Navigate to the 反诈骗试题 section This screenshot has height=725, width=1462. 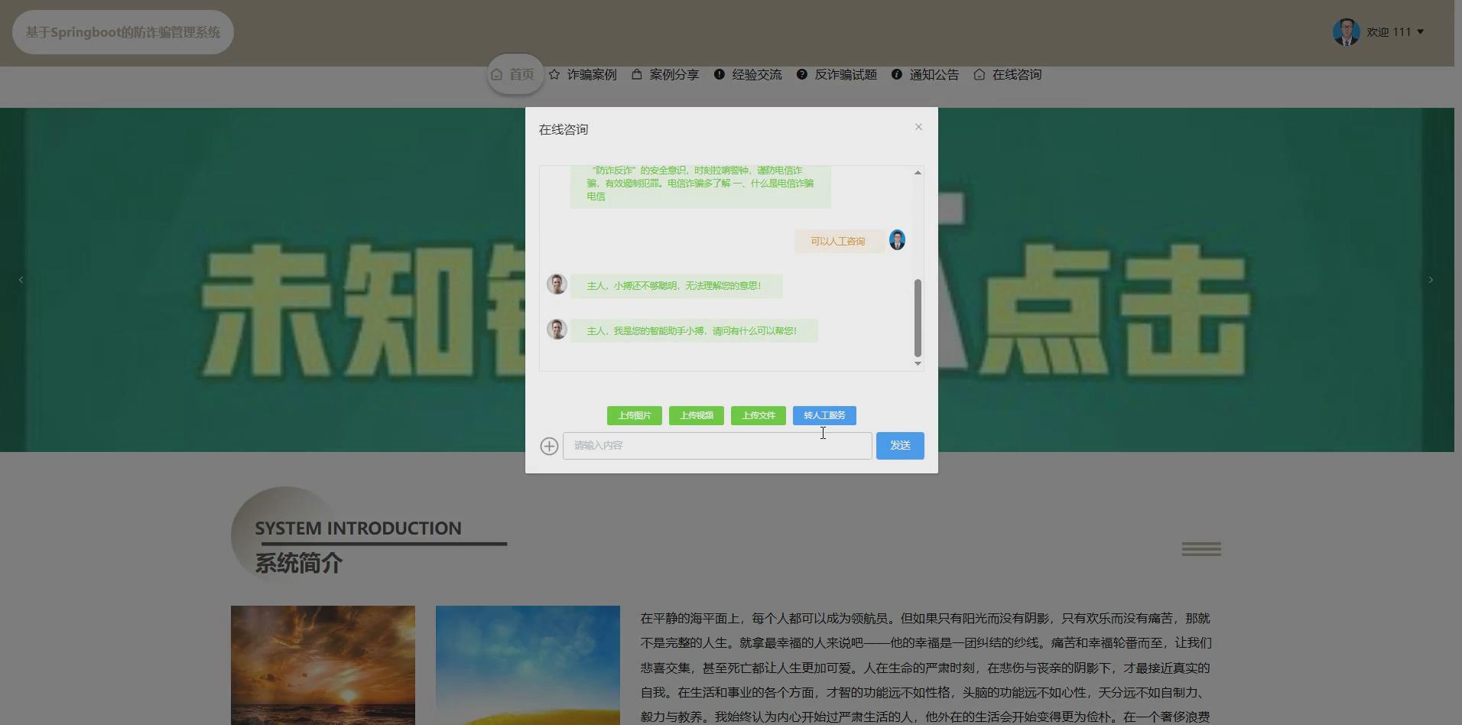tap(845, 74)
